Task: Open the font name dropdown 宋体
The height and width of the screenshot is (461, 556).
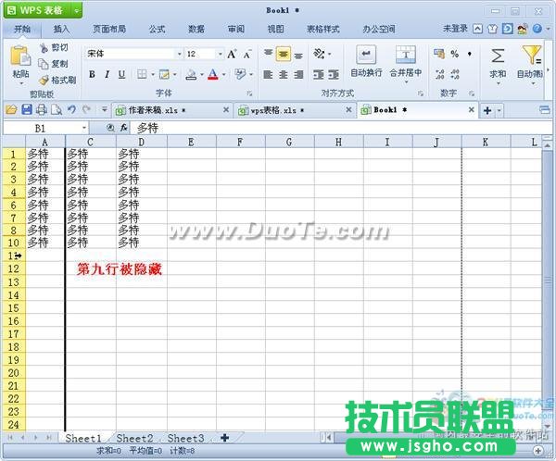Action: 179,54
